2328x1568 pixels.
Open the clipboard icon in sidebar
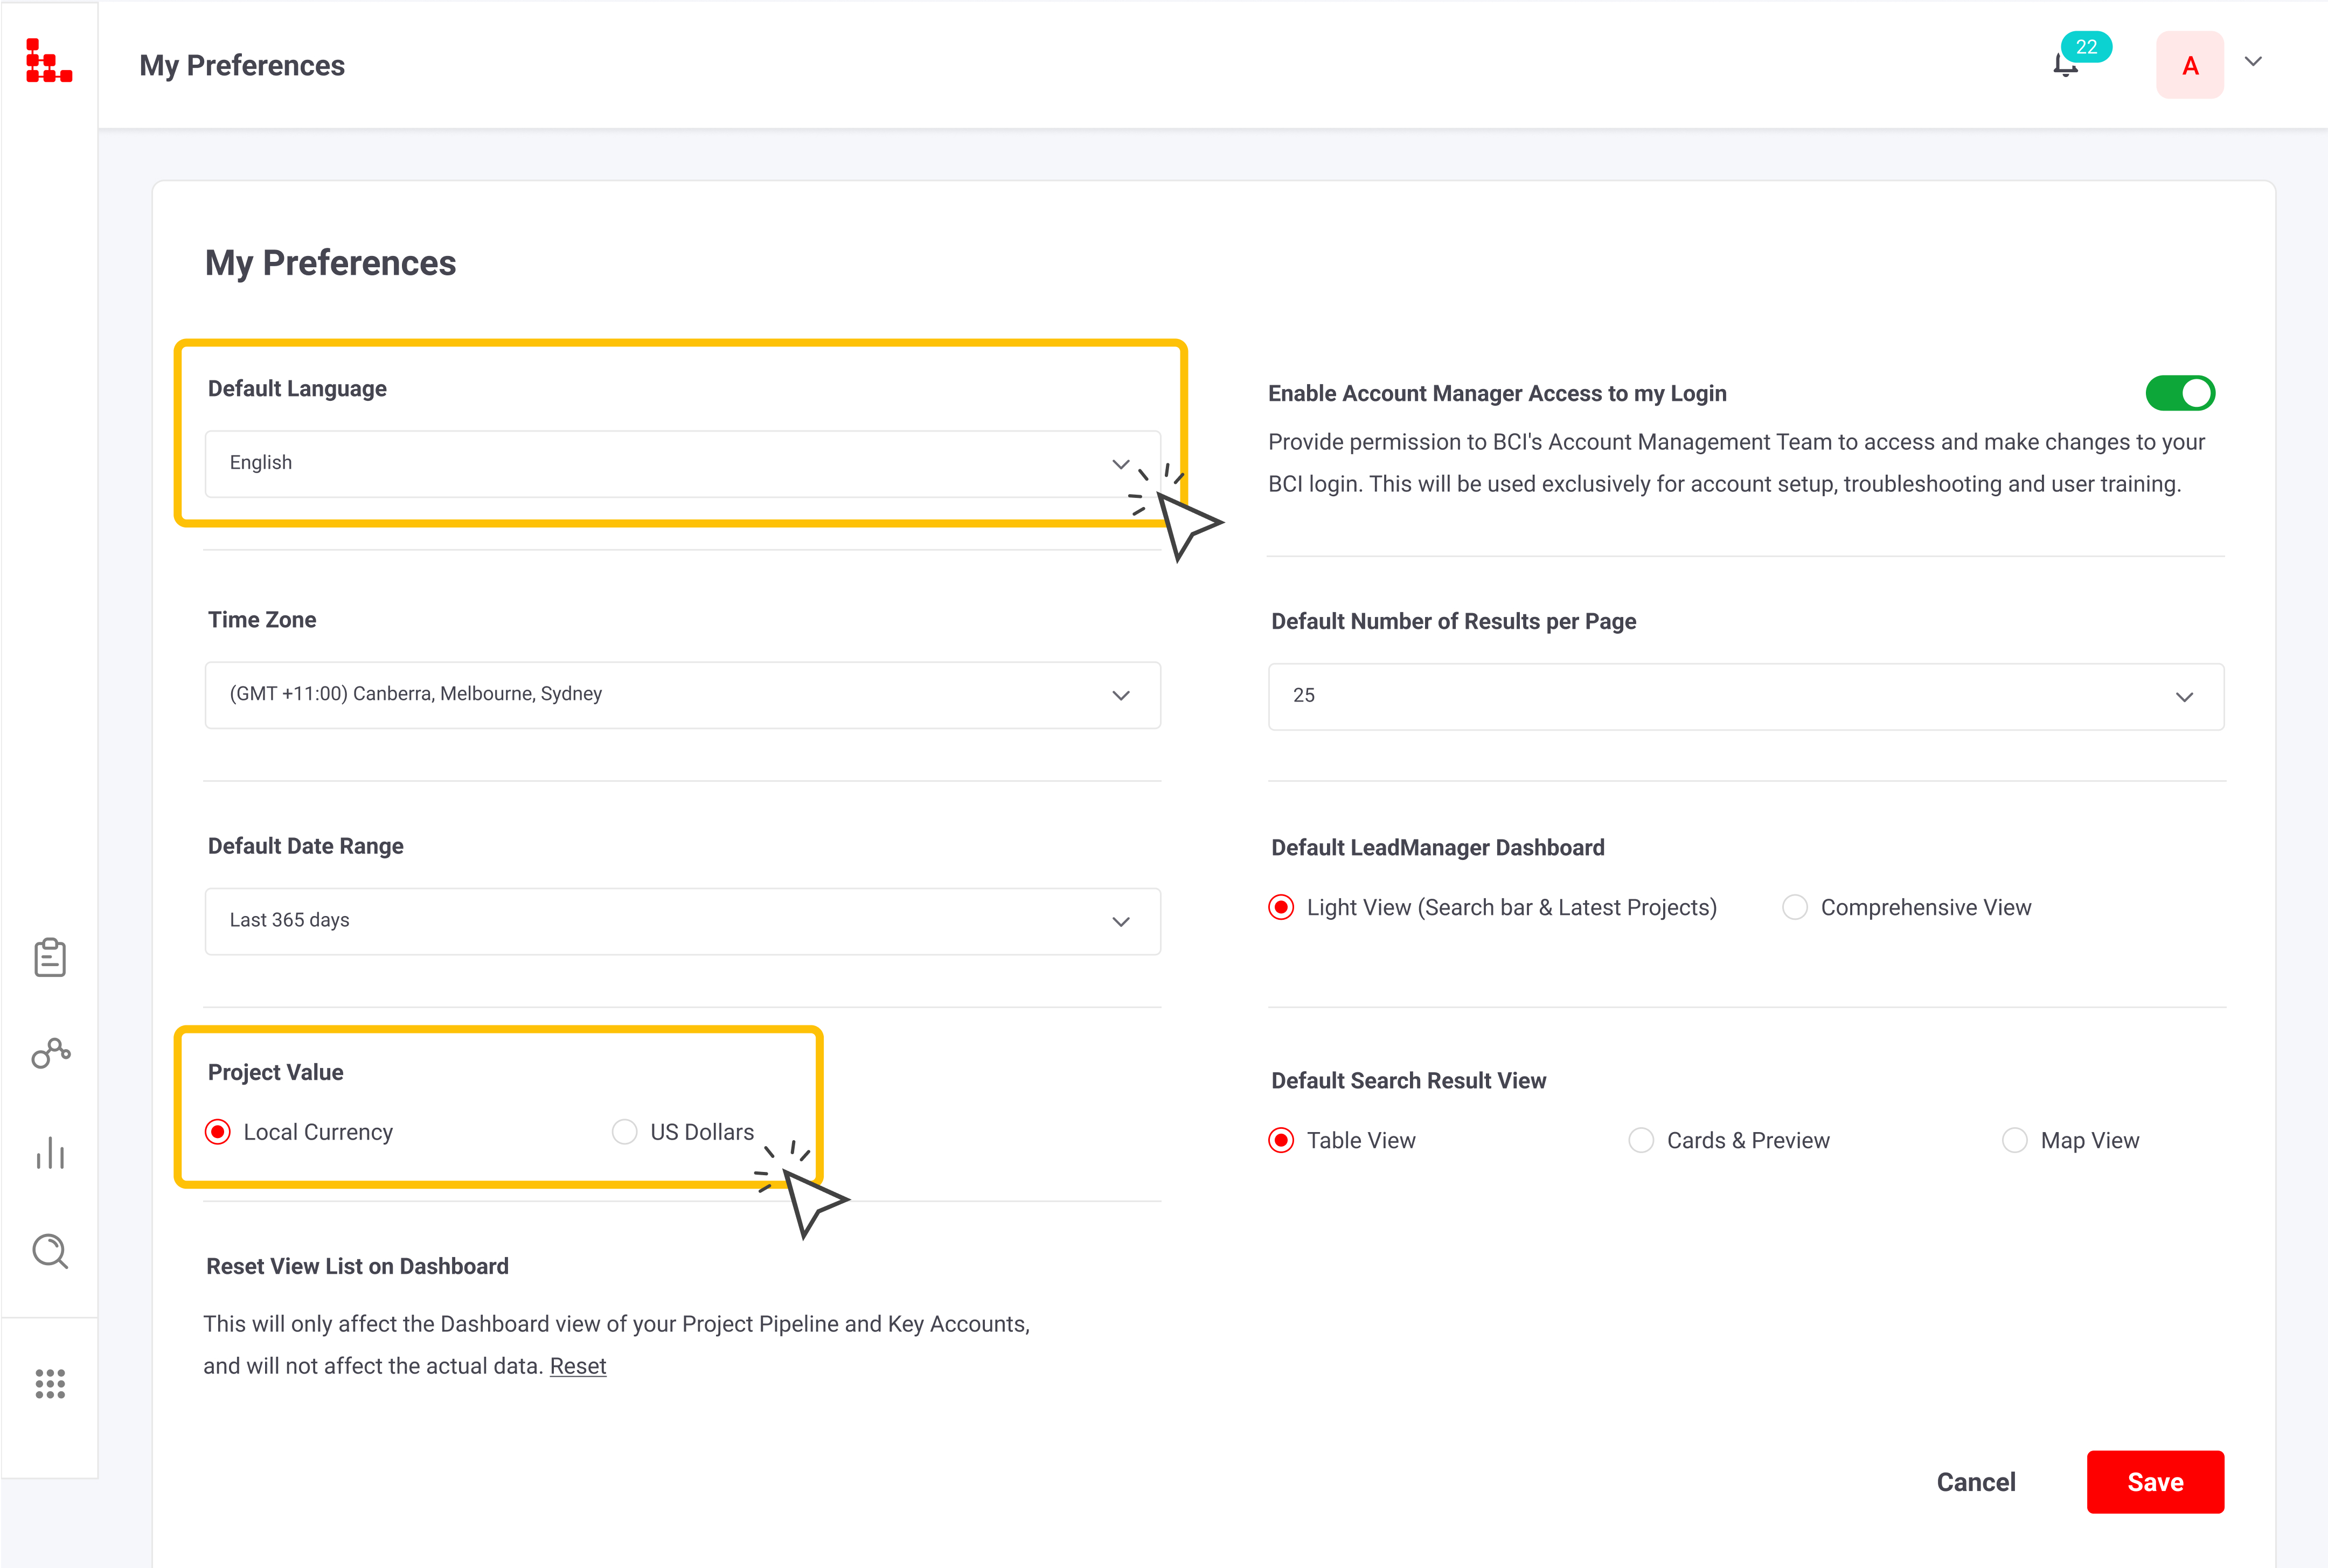(50, 957)
